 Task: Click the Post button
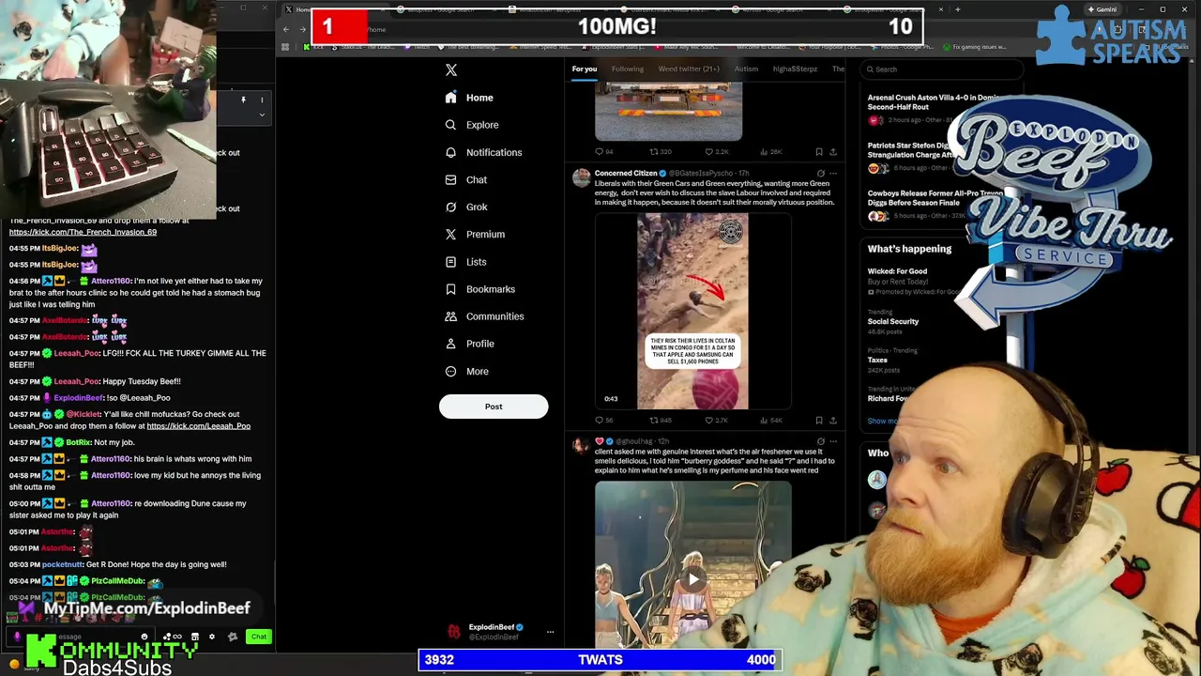click(494, 407)
